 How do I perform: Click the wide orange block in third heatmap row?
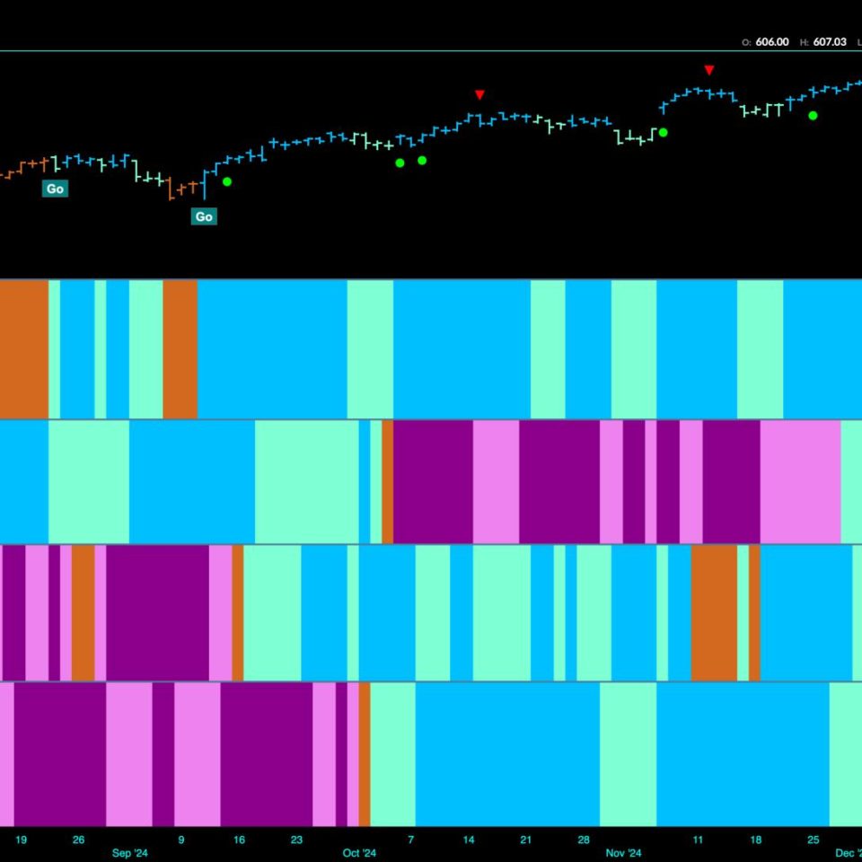click(714, 612)
